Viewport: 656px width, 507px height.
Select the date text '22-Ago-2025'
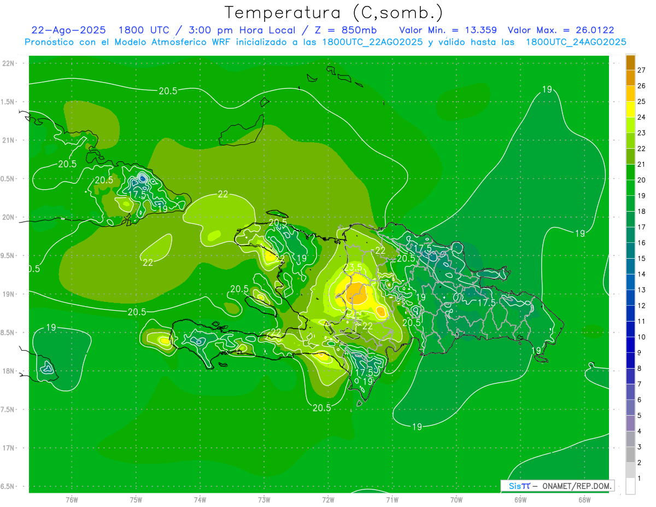[x=68, y=30]
